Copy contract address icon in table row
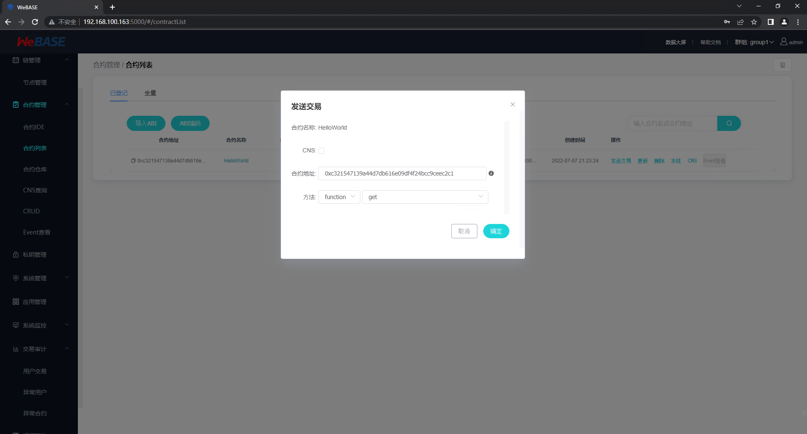The height and width of the screenshot is (434, 807). pyautogui.click(x=133, y=161)
